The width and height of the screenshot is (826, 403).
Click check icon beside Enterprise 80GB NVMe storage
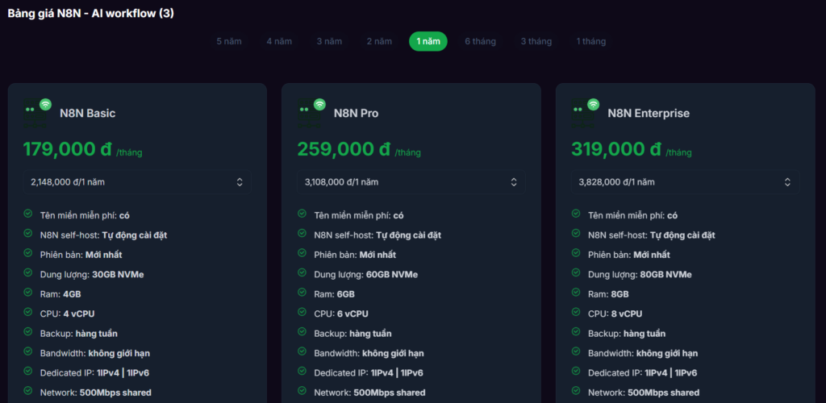pyautogui.click(x=577, y=273)
